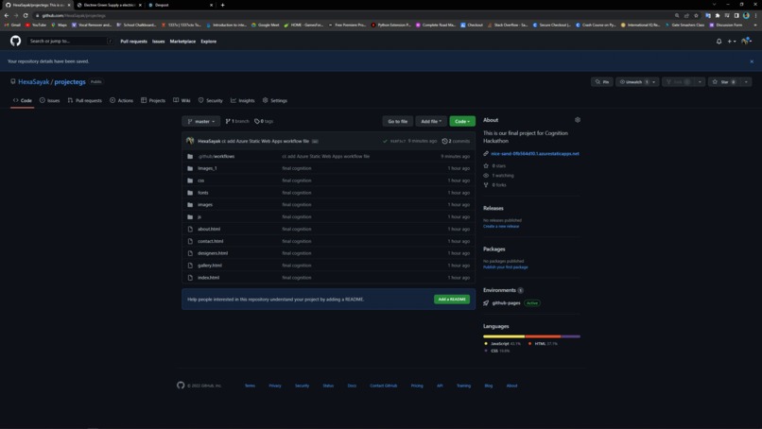Open the designers.html file

coord(213,253)
